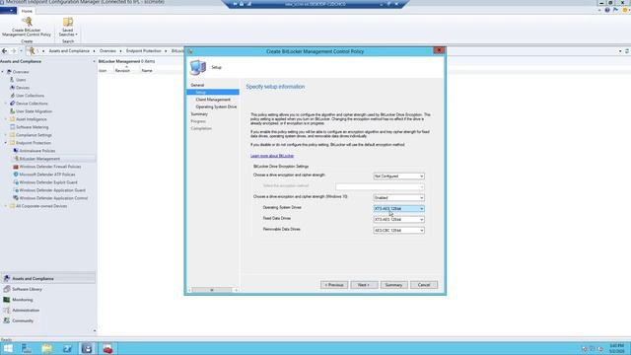Open the Windows Start button
The width and height of the screenshot is (631, 355).
click(8, 348)
